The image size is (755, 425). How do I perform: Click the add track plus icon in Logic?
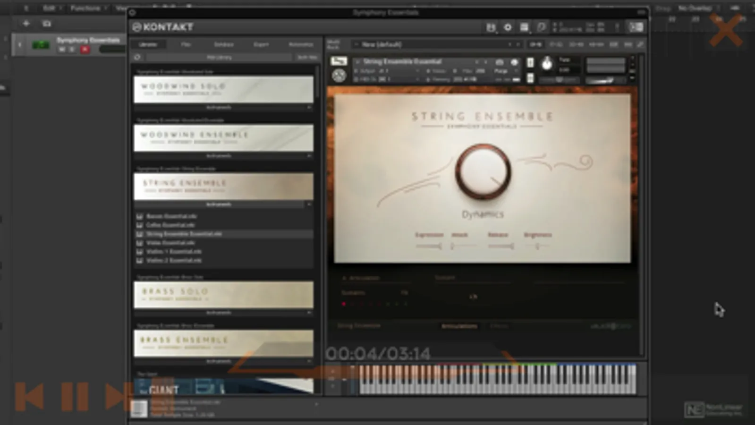(x=26, y=23)
